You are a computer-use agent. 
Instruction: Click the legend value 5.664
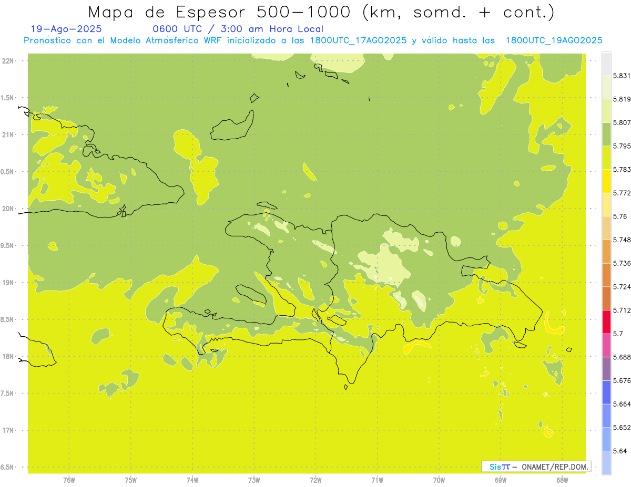(622, 404)
